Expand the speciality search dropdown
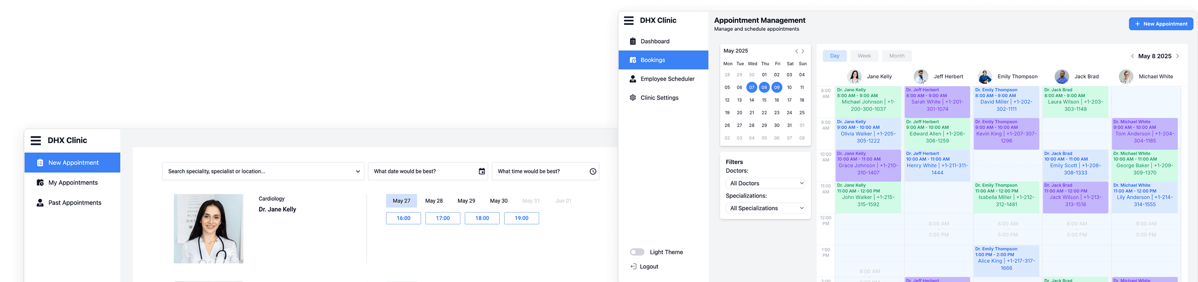Screen dimensions: 1198x282 point(357,171)
